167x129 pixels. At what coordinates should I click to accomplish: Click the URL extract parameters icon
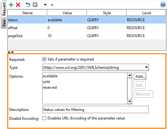pyautogui.click(x=28, y=5)
